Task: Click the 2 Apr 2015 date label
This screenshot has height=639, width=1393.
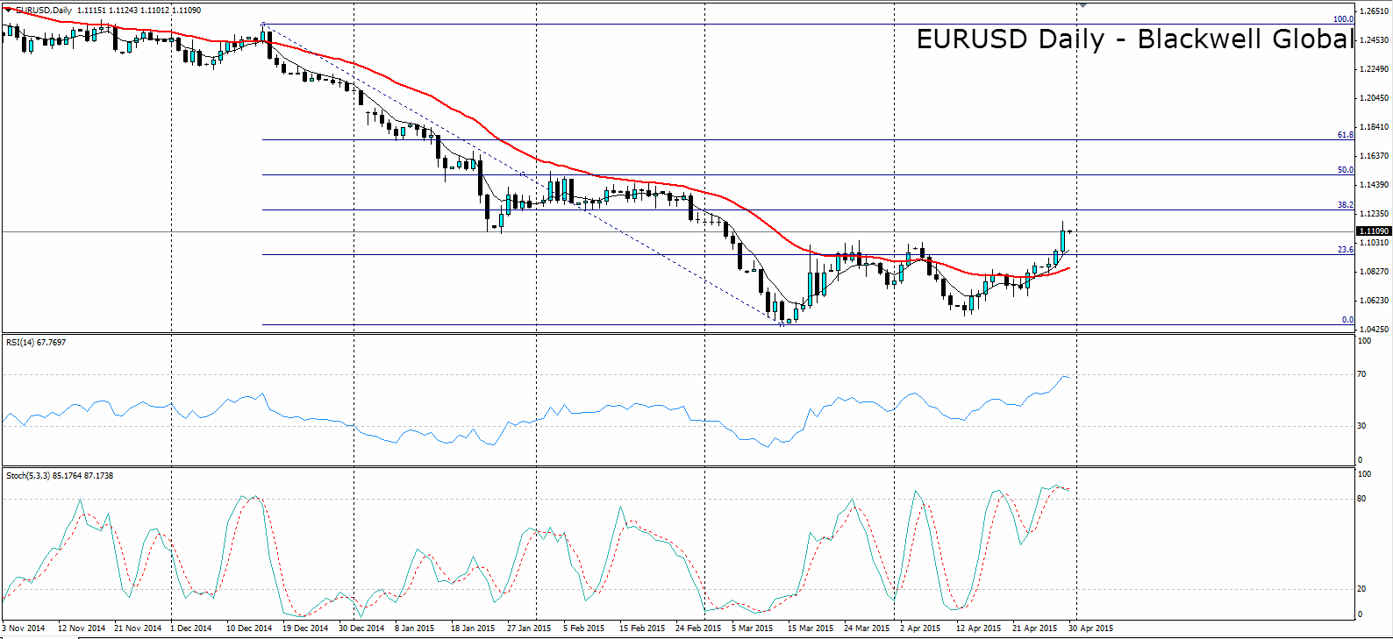Action: pyautogui.click(x=920, y=628)
